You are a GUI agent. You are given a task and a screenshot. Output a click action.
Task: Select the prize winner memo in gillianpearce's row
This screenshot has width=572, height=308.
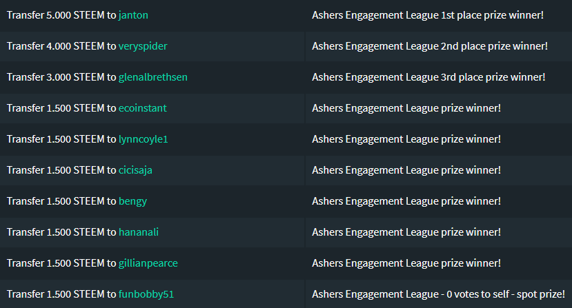(x=406, y=263)
